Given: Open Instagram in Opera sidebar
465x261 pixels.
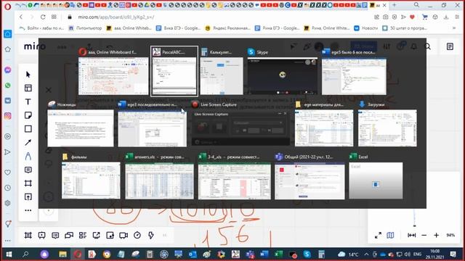Looking at the screenshot, I should pos(8,116).
